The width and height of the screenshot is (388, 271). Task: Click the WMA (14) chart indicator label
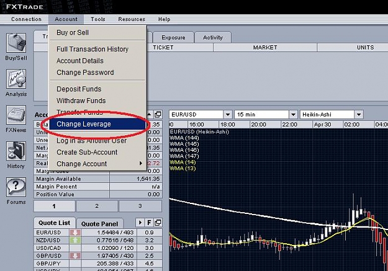[x=183, y=162]
